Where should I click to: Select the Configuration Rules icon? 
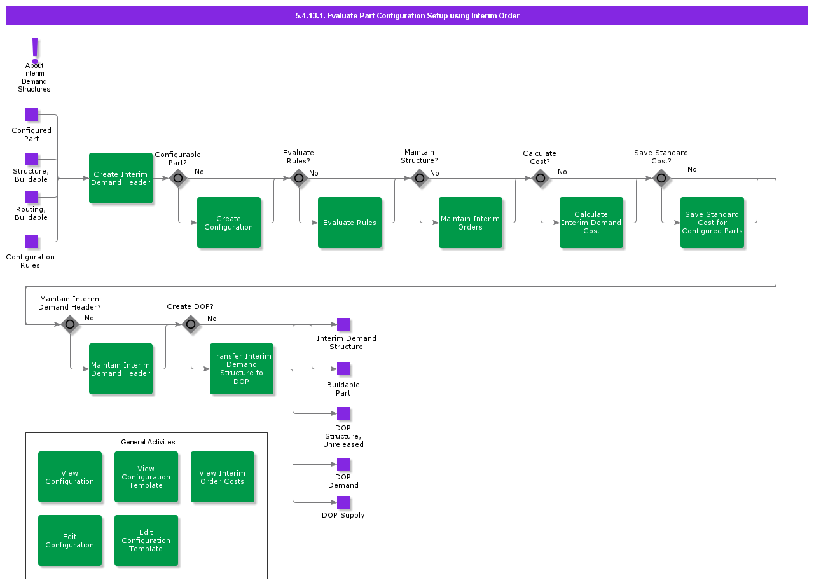click(31, 241)
